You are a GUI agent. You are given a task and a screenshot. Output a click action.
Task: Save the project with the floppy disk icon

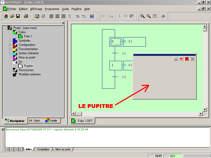pyautogui.click(x=18, y=16)
